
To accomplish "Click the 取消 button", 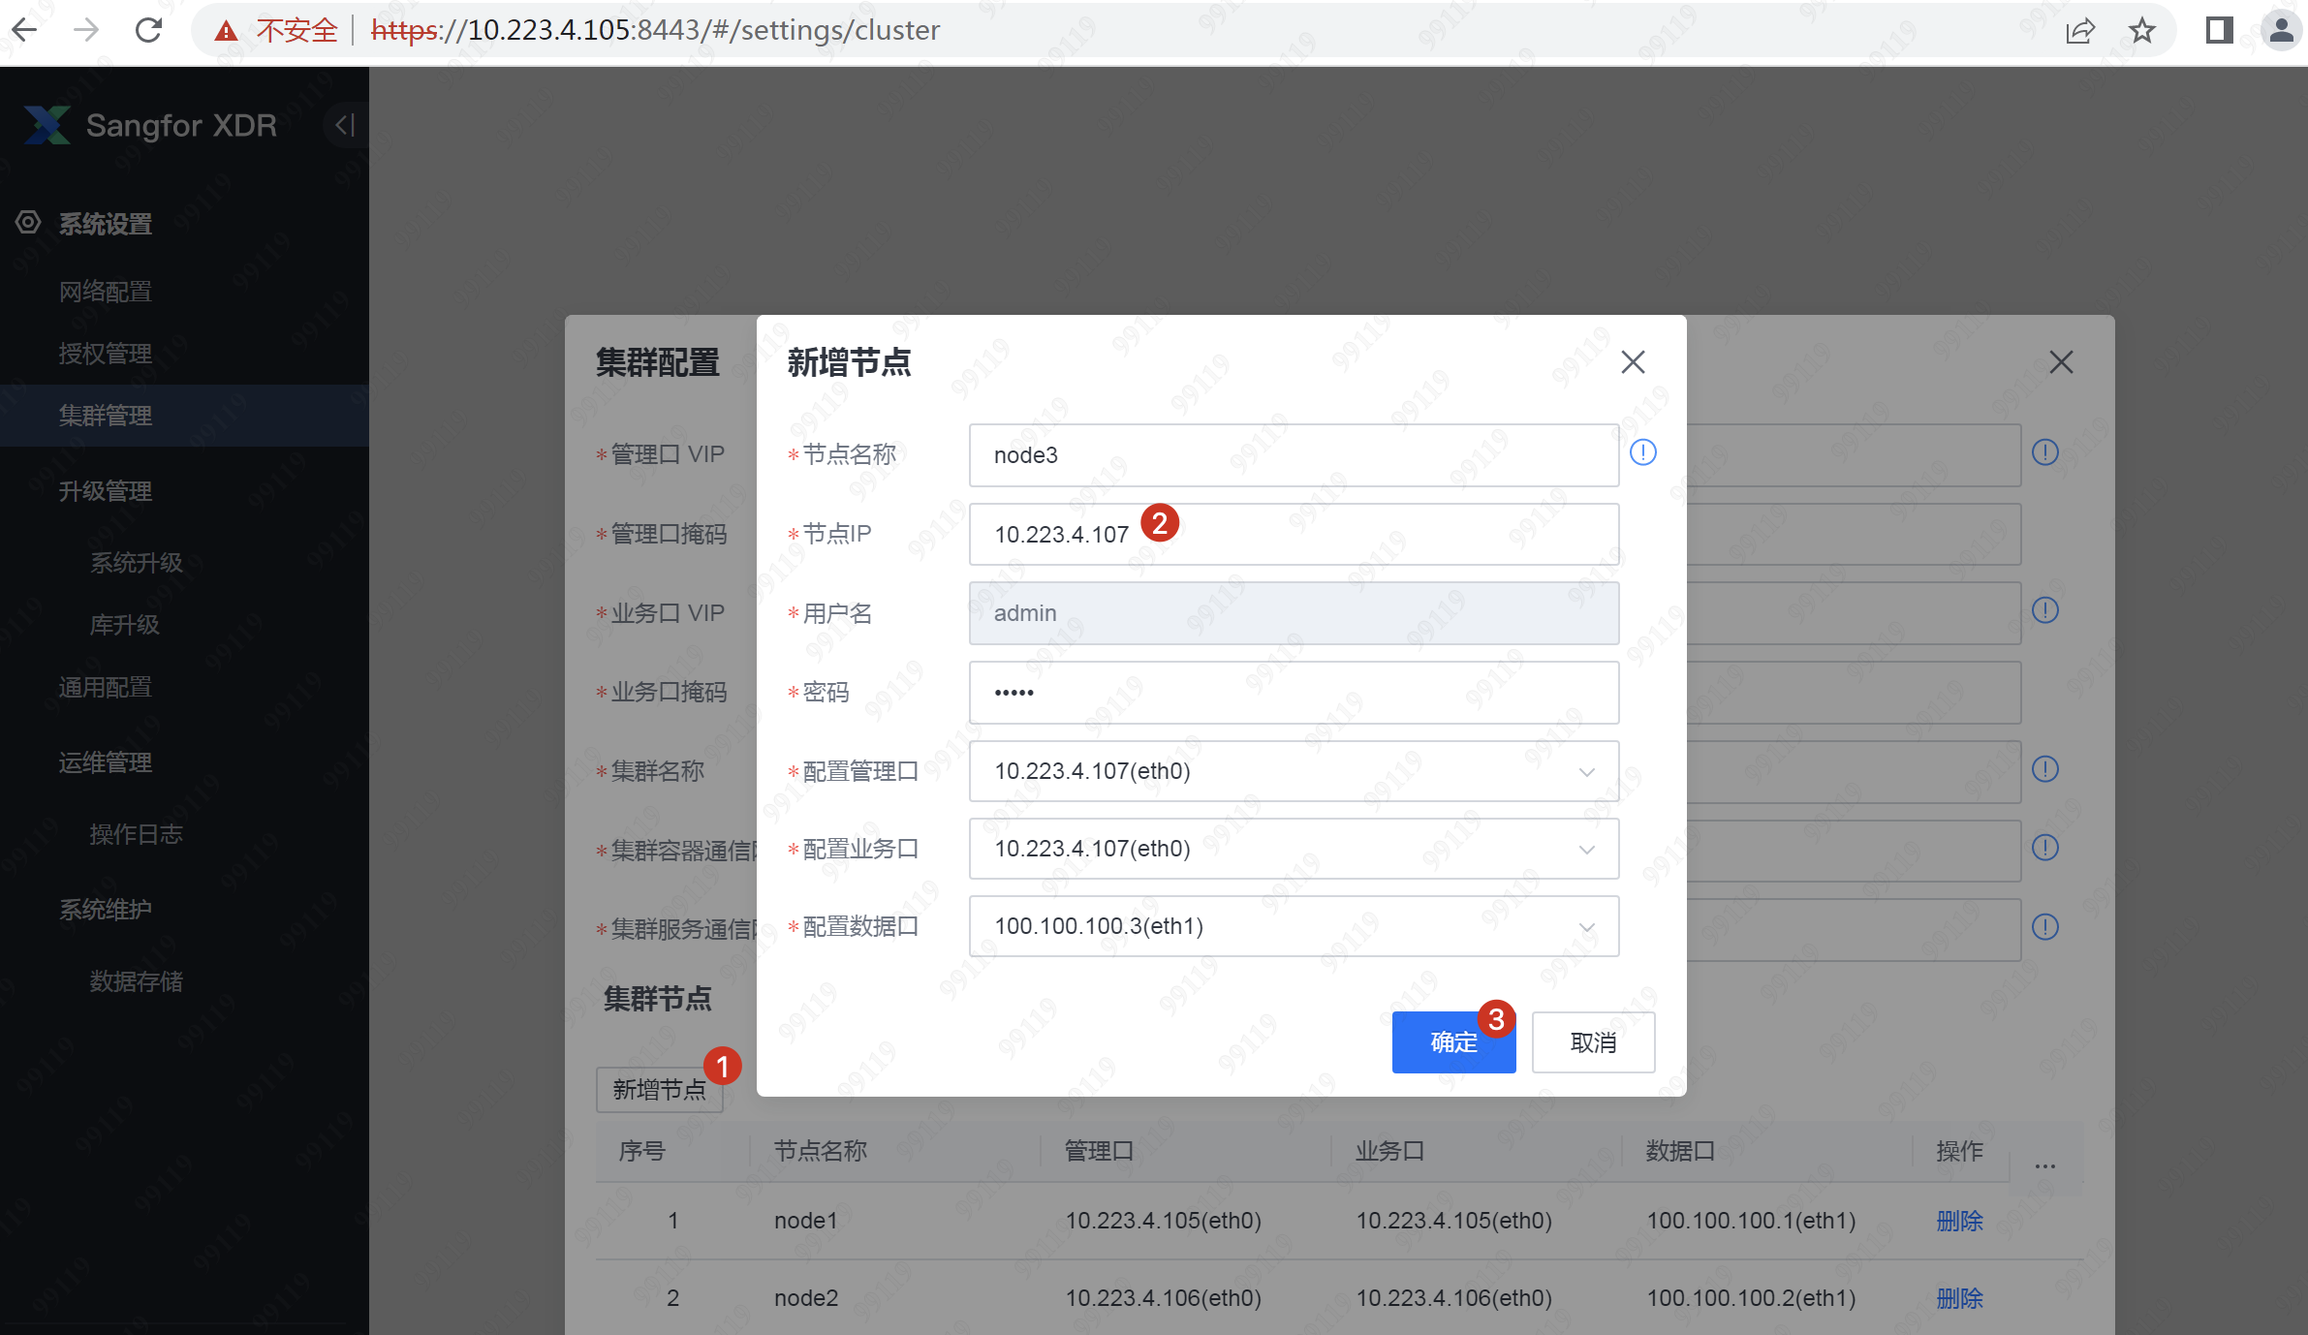I will (x=1593, y=1042).
